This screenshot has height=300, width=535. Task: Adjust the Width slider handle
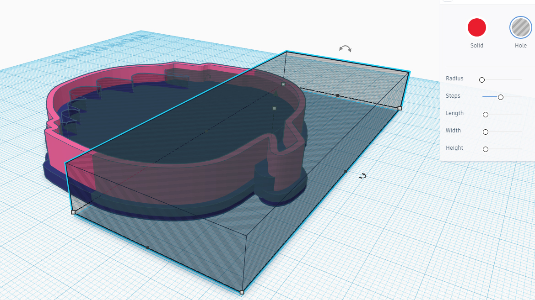pyautogui.click(x=486, y=132)
